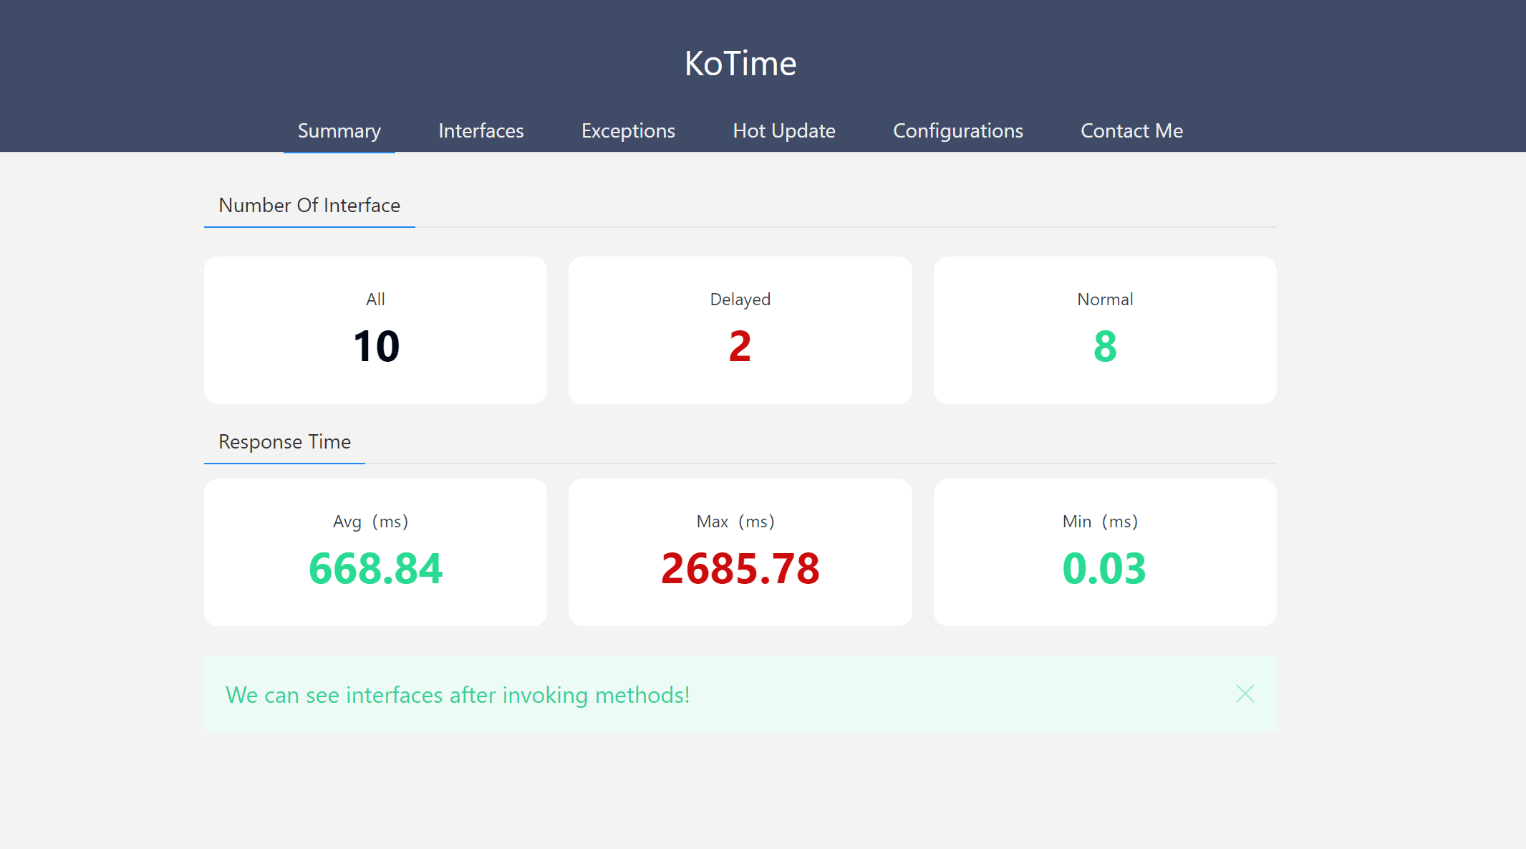This screenshot has height=849, width=1526.
Task: Click the Min response time 0.03
Action: coord(1104,569)
